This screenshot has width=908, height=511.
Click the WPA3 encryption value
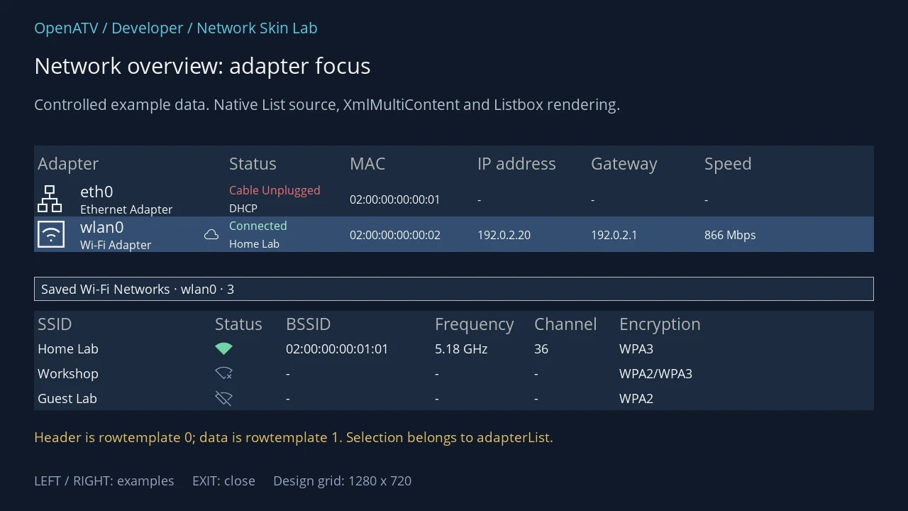coord(636,348)
